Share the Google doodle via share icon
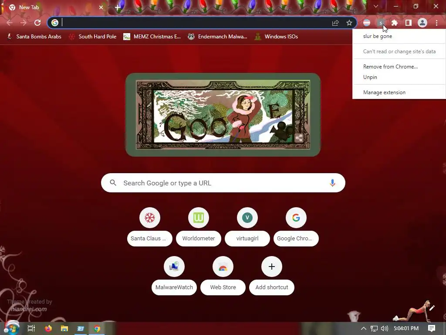This screenshot has height=335, width=446. click(299, 138)
